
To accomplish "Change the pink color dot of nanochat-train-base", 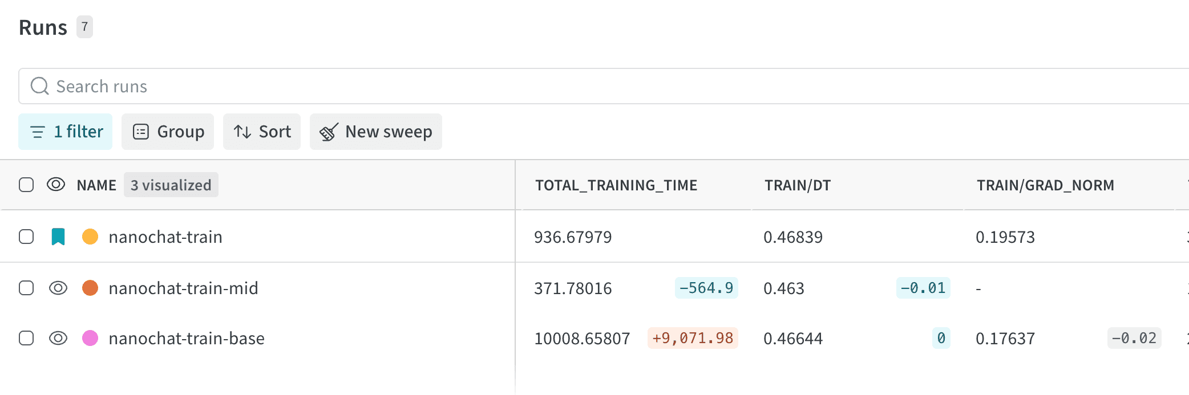I will pos(90,338).
